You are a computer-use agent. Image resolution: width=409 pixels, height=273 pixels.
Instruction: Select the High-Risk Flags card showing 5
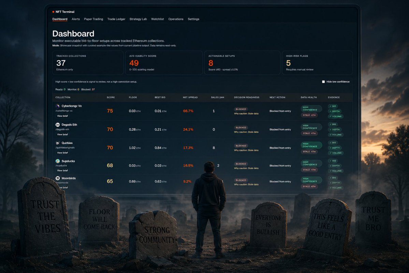pyautogui.click(x=317, y=63)
